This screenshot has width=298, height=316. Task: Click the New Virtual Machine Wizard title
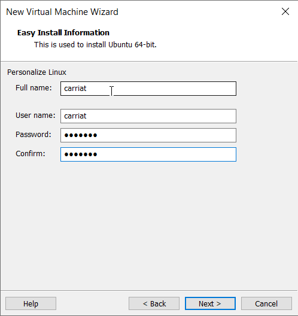tap(62, 12)
